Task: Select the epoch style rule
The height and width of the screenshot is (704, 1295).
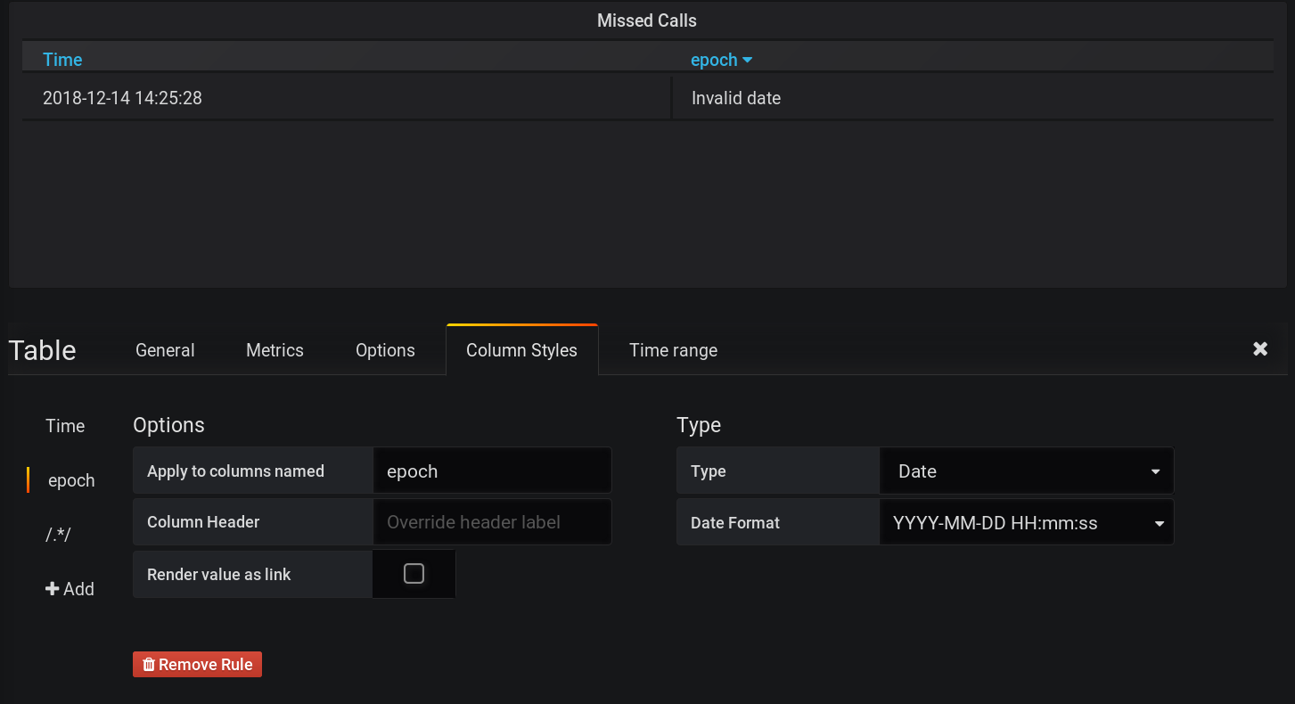Action: [73, 480]
